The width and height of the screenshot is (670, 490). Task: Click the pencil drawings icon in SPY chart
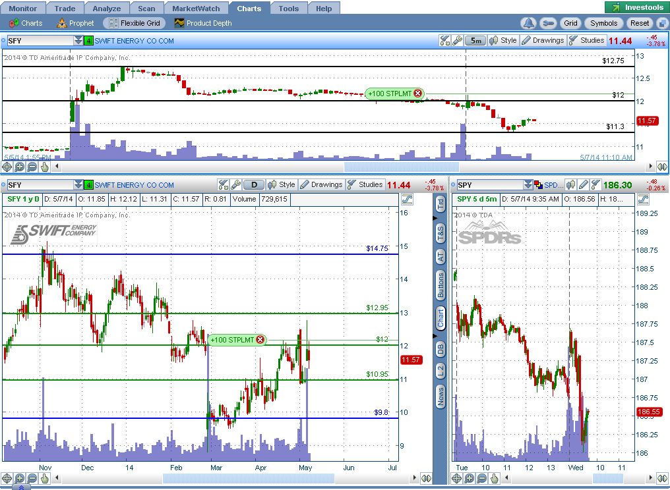[583, 185]
